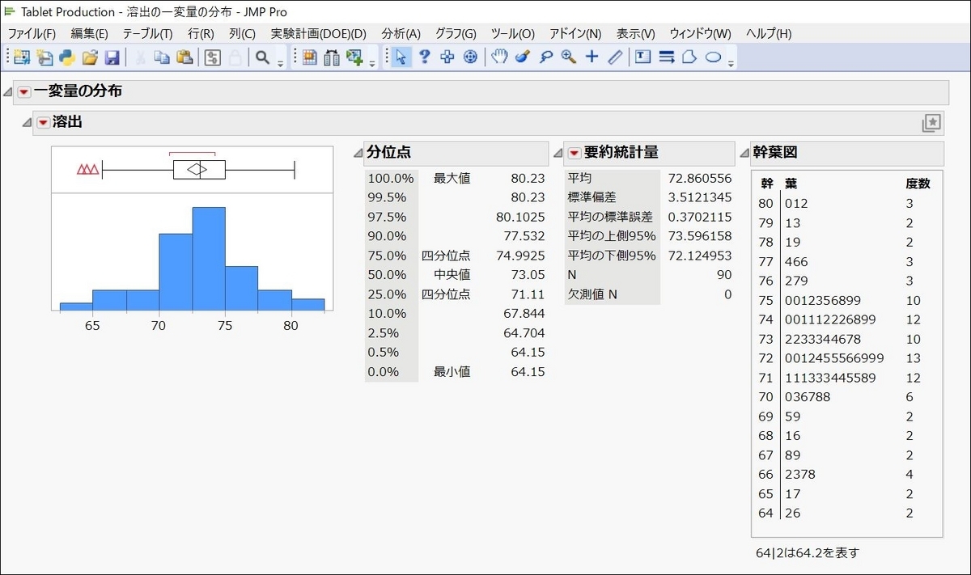Click the bookmark star icon in 溶出 header
This screenshot has width=971, height=575.
(931, 123)
